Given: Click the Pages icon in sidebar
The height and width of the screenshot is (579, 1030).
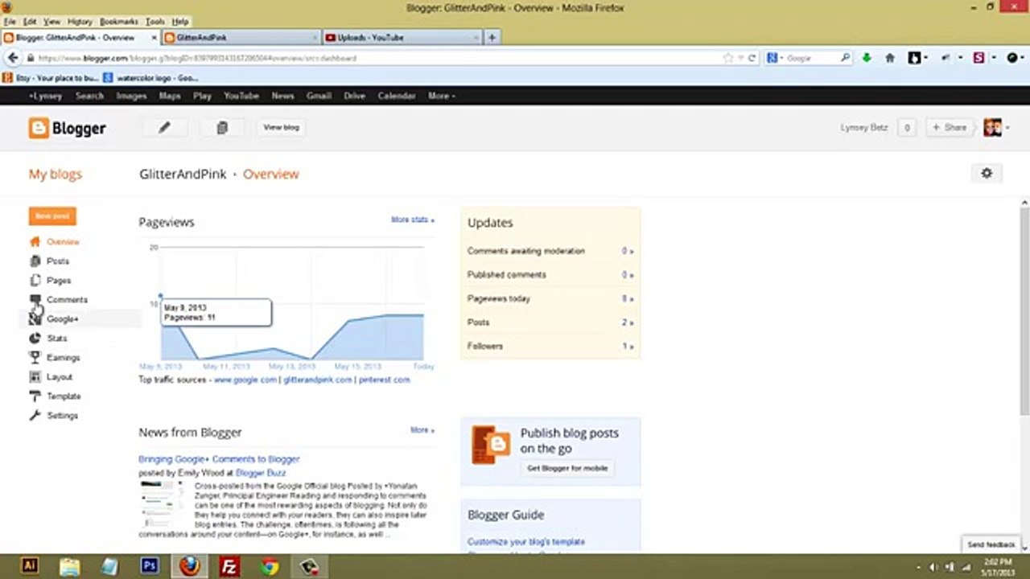Looking at the screenshot, I should (x=35, y=280).
